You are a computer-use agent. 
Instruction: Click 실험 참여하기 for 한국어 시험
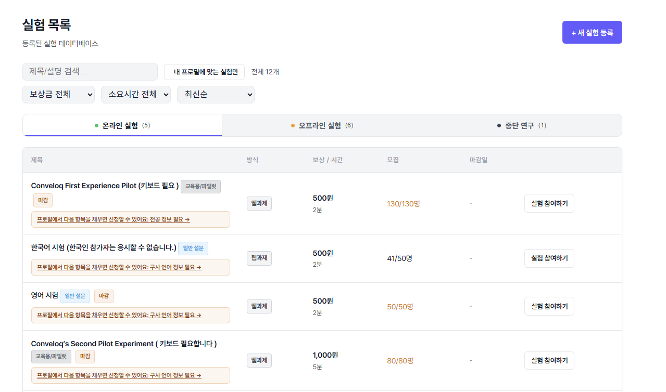coord(549,258)
